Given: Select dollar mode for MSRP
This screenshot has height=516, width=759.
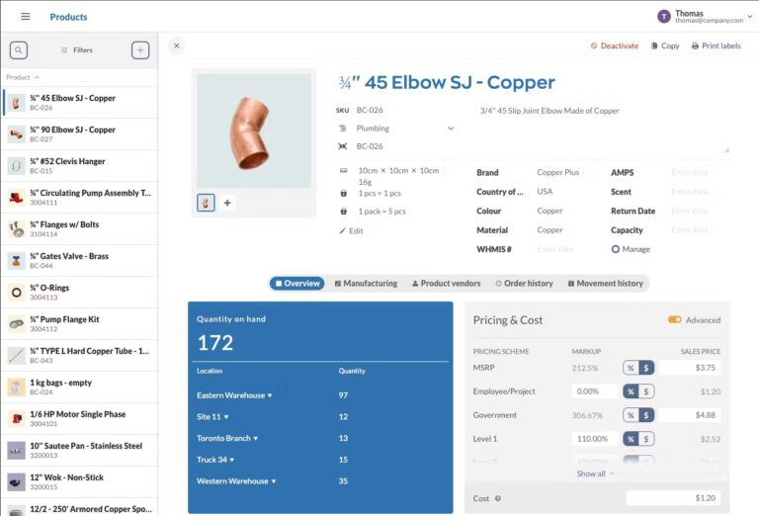Looking at the screenshot, I should 646,368.
